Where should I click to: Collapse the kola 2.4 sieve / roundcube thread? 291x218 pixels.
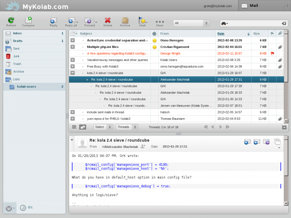click(x=72, y=73)
